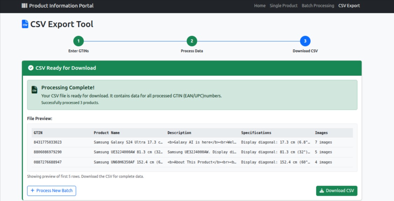The image size is (394, 201).
Task: Click the blue CSV file icon beside title
Action: pos(25,24)
